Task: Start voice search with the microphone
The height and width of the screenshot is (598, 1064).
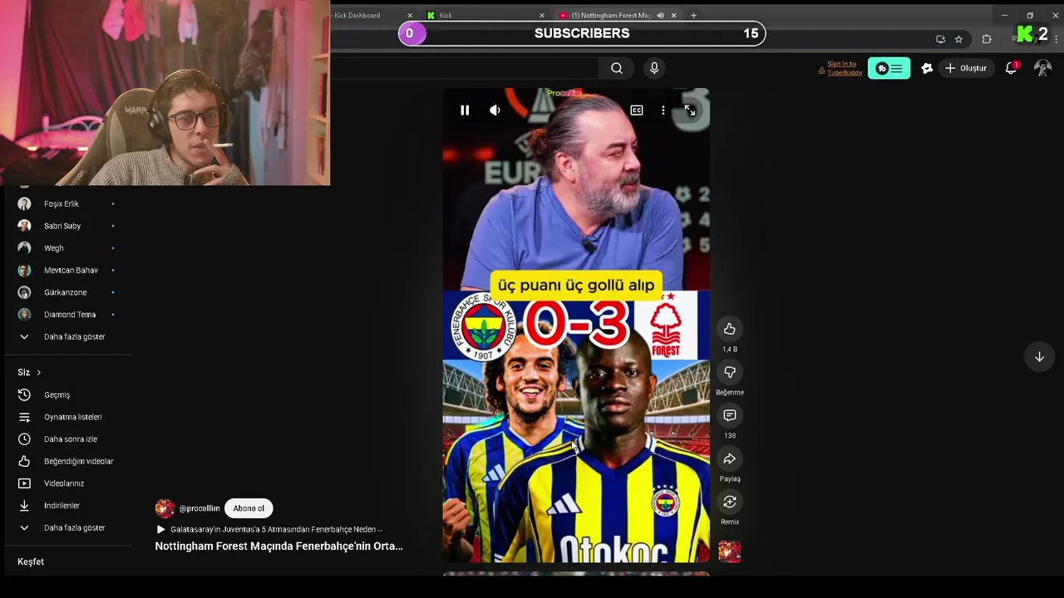Action: pos(654,68)
